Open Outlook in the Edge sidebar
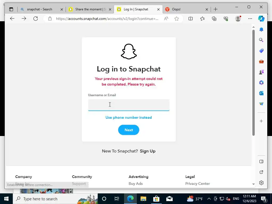This screenshot has height=204, width=272. 261,93
